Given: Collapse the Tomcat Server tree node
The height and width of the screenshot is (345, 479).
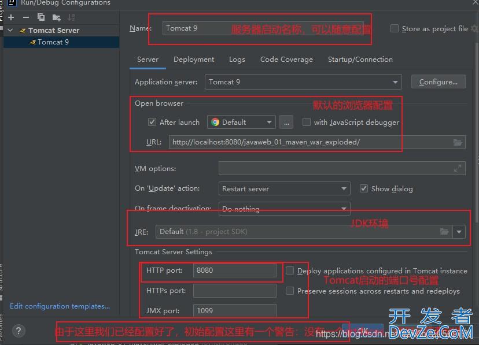Looking at the screenshot, I should pyautogui.click(x=10, y=30).
